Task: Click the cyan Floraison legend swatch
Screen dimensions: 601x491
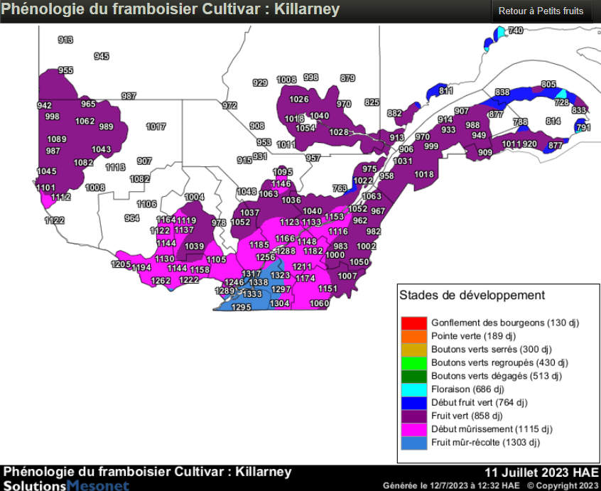Action: click(x=413, y=389)
